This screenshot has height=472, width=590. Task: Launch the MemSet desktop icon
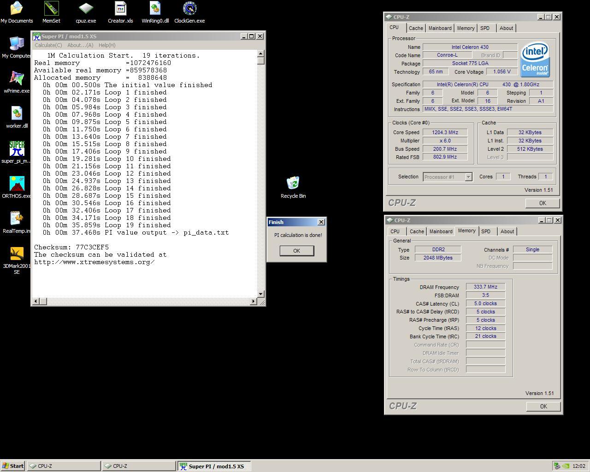[x=51, y=12]
